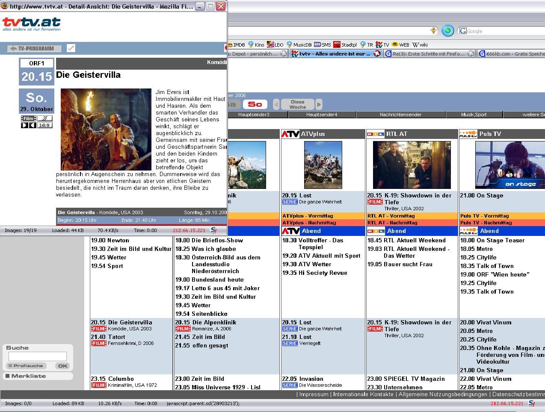Open Puls TV - Vormittag listing
Viewport: 545px width, 412px height.
pyautogui.click(x=485, y=216)
